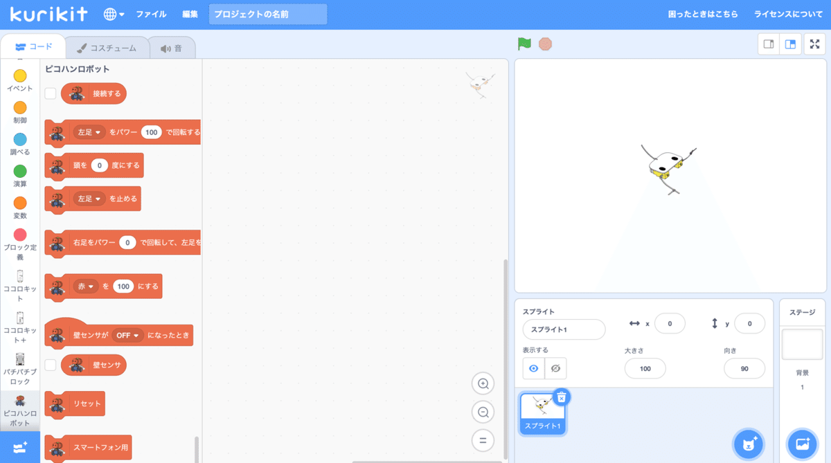Switch to the コスチューム tab
Image resolution: width=831 pixels, height=463 pixels.
pyautogui.click(x=107, y=47)
